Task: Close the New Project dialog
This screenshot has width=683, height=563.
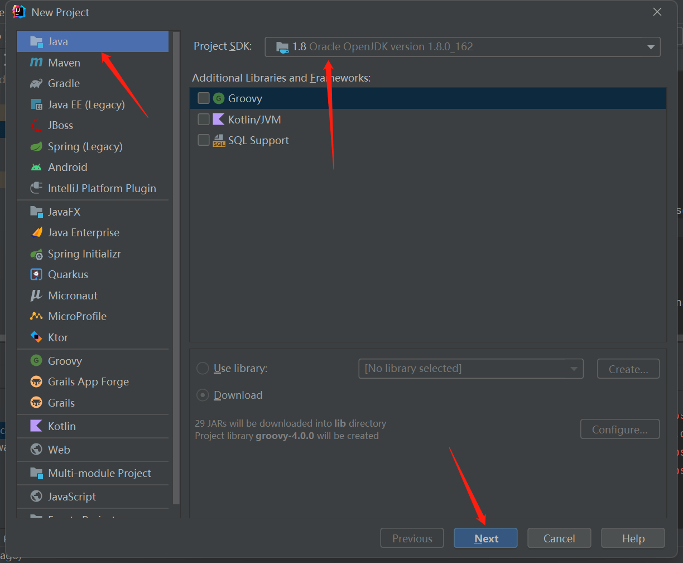Action: point(658,12)
